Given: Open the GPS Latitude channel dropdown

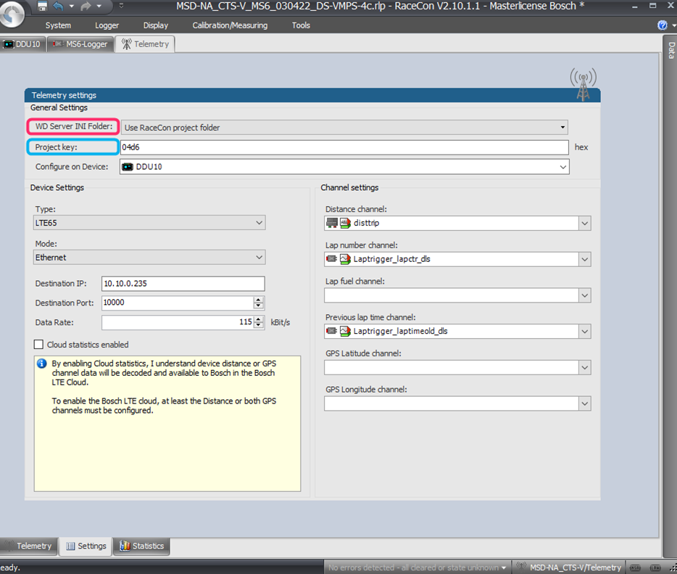Looking at the screenshot, I should [x=585, y=368].
